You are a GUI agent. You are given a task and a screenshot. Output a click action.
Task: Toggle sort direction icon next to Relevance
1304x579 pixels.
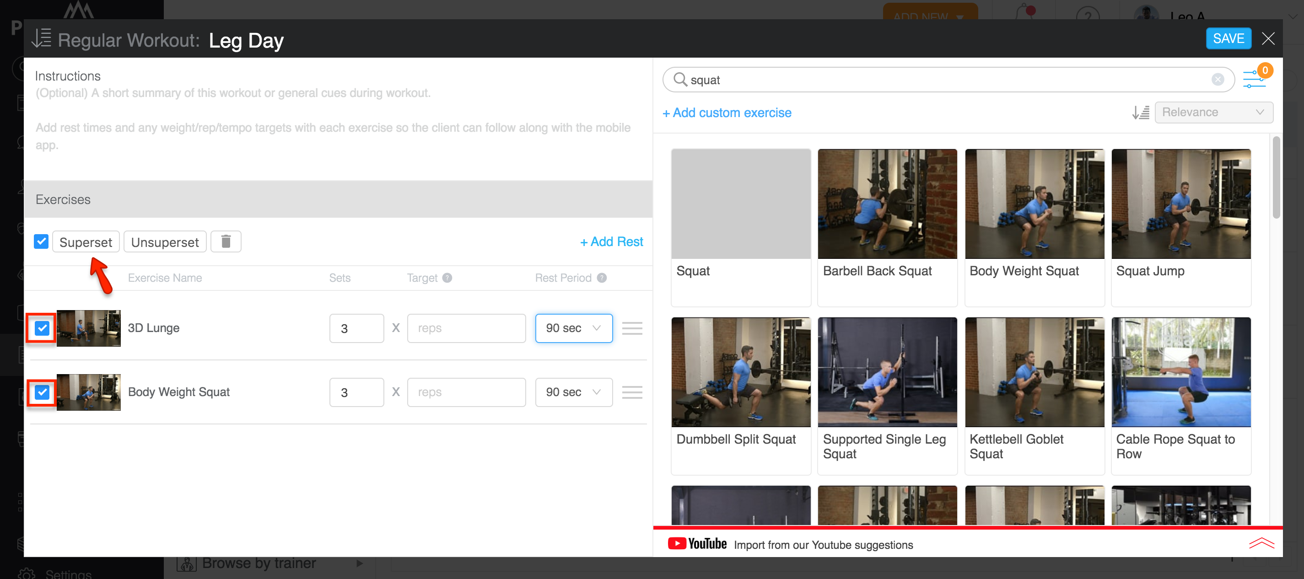pos(1141,113)
